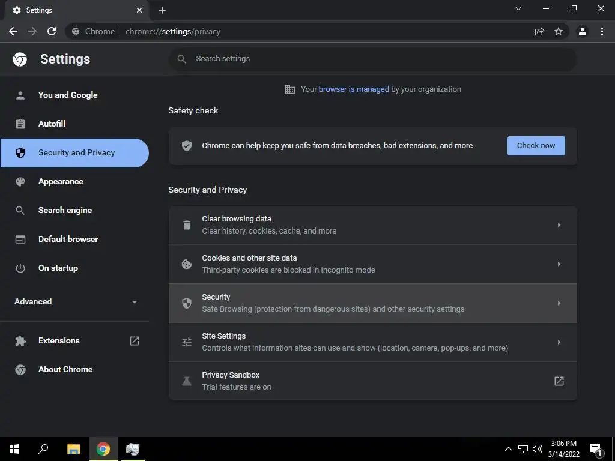The image size is (615, 461).
Task: Expand the Security row arrow
Action: [559, 303]
